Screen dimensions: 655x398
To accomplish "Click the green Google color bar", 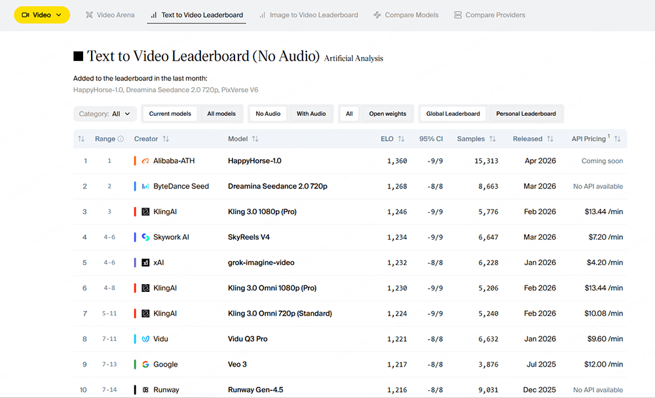I will coord(135,365).
